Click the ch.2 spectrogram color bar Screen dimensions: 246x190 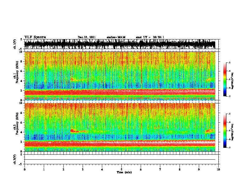[x=225, y=131]
